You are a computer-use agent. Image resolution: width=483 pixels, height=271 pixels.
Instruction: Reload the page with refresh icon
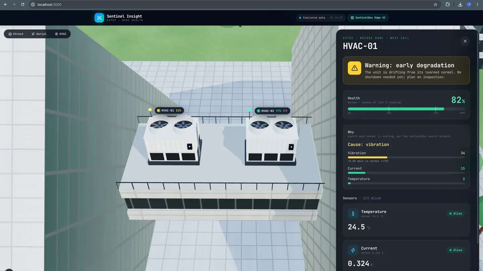pos(22,4)
